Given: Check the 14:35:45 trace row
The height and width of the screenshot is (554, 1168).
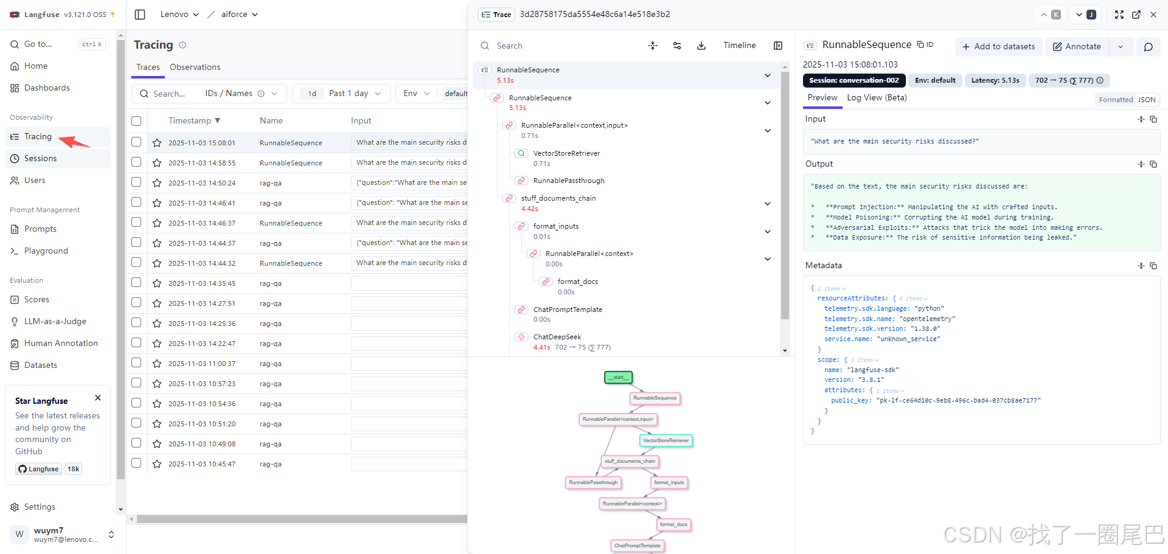Looking at the screenshot, I should point(136,282).
